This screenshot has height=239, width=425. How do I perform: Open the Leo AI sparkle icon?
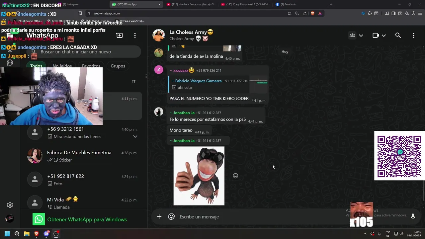407,13
